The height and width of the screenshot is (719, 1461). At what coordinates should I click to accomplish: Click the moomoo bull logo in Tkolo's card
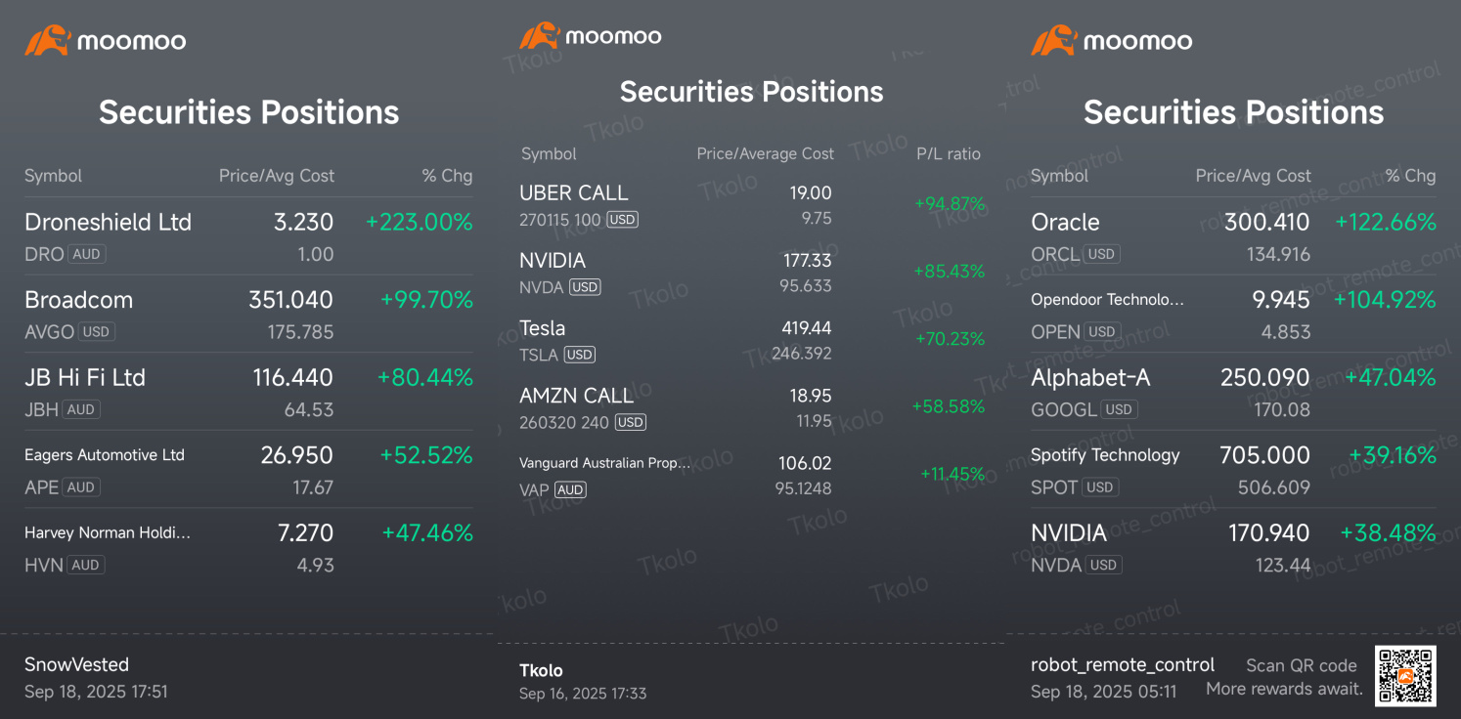539,36
